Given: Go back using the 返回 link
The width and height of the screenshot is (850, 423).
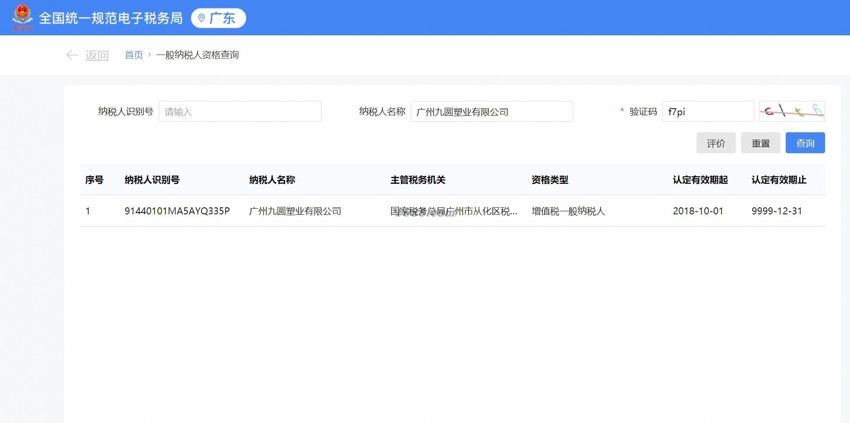Looking at the screenshot, I should pyautogui.click(x=97, y=55).
